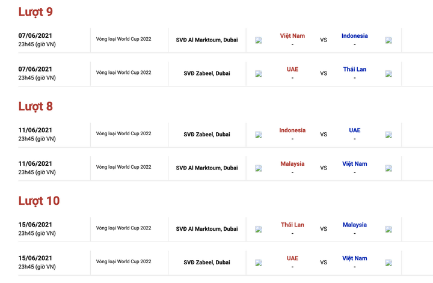Click UAE flag icon in the 15/06 UAE–Việt Nam match
The width and height of the screenshot is (433, 283).
(259, 263)
